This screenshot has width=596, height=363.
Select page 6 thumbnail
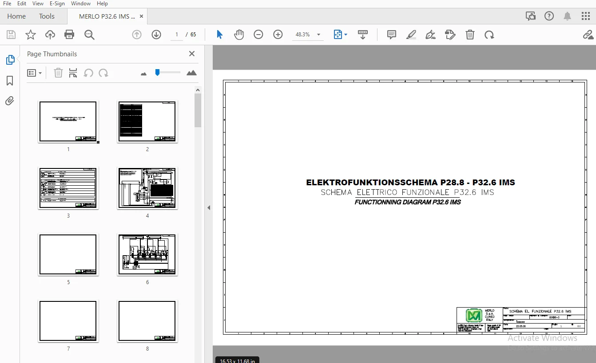147,254
